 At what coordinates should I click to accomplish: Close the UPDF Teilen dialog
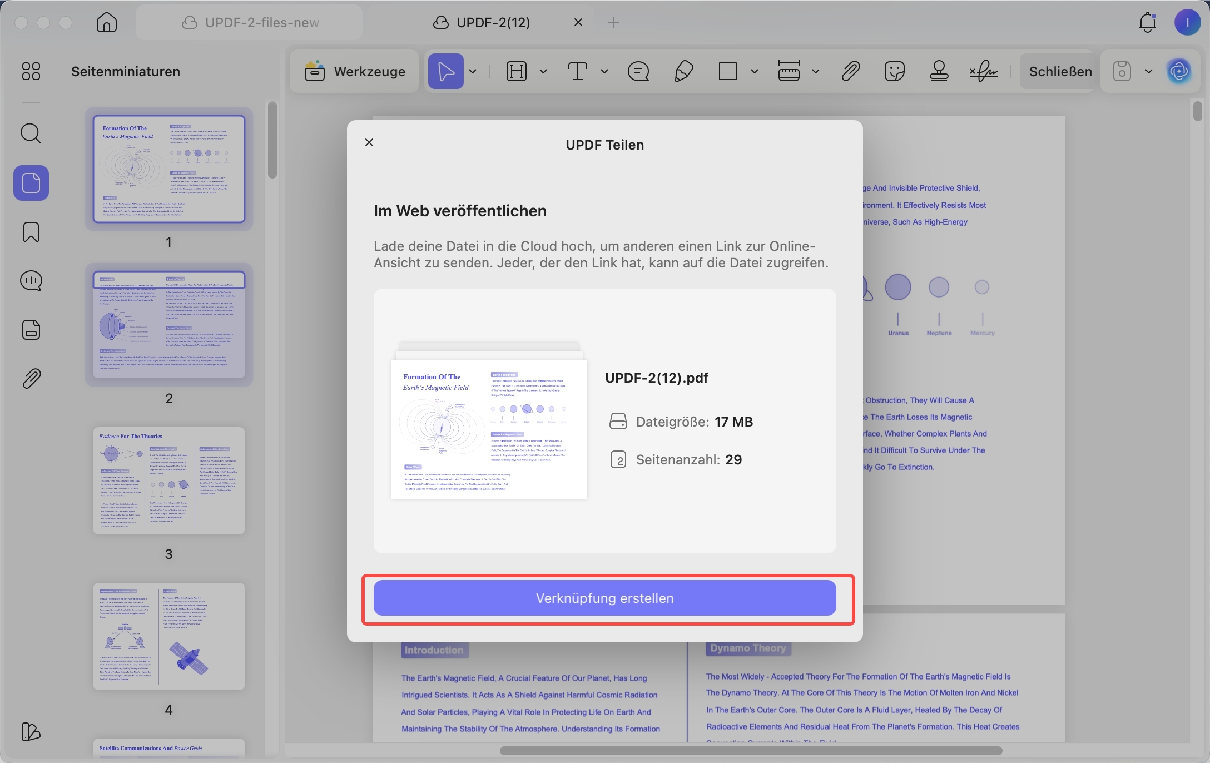(369, 142)
